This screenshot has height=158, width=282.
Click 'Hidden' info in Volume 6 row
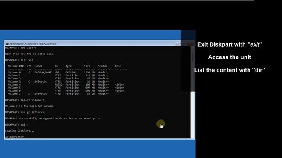[119, 91]
